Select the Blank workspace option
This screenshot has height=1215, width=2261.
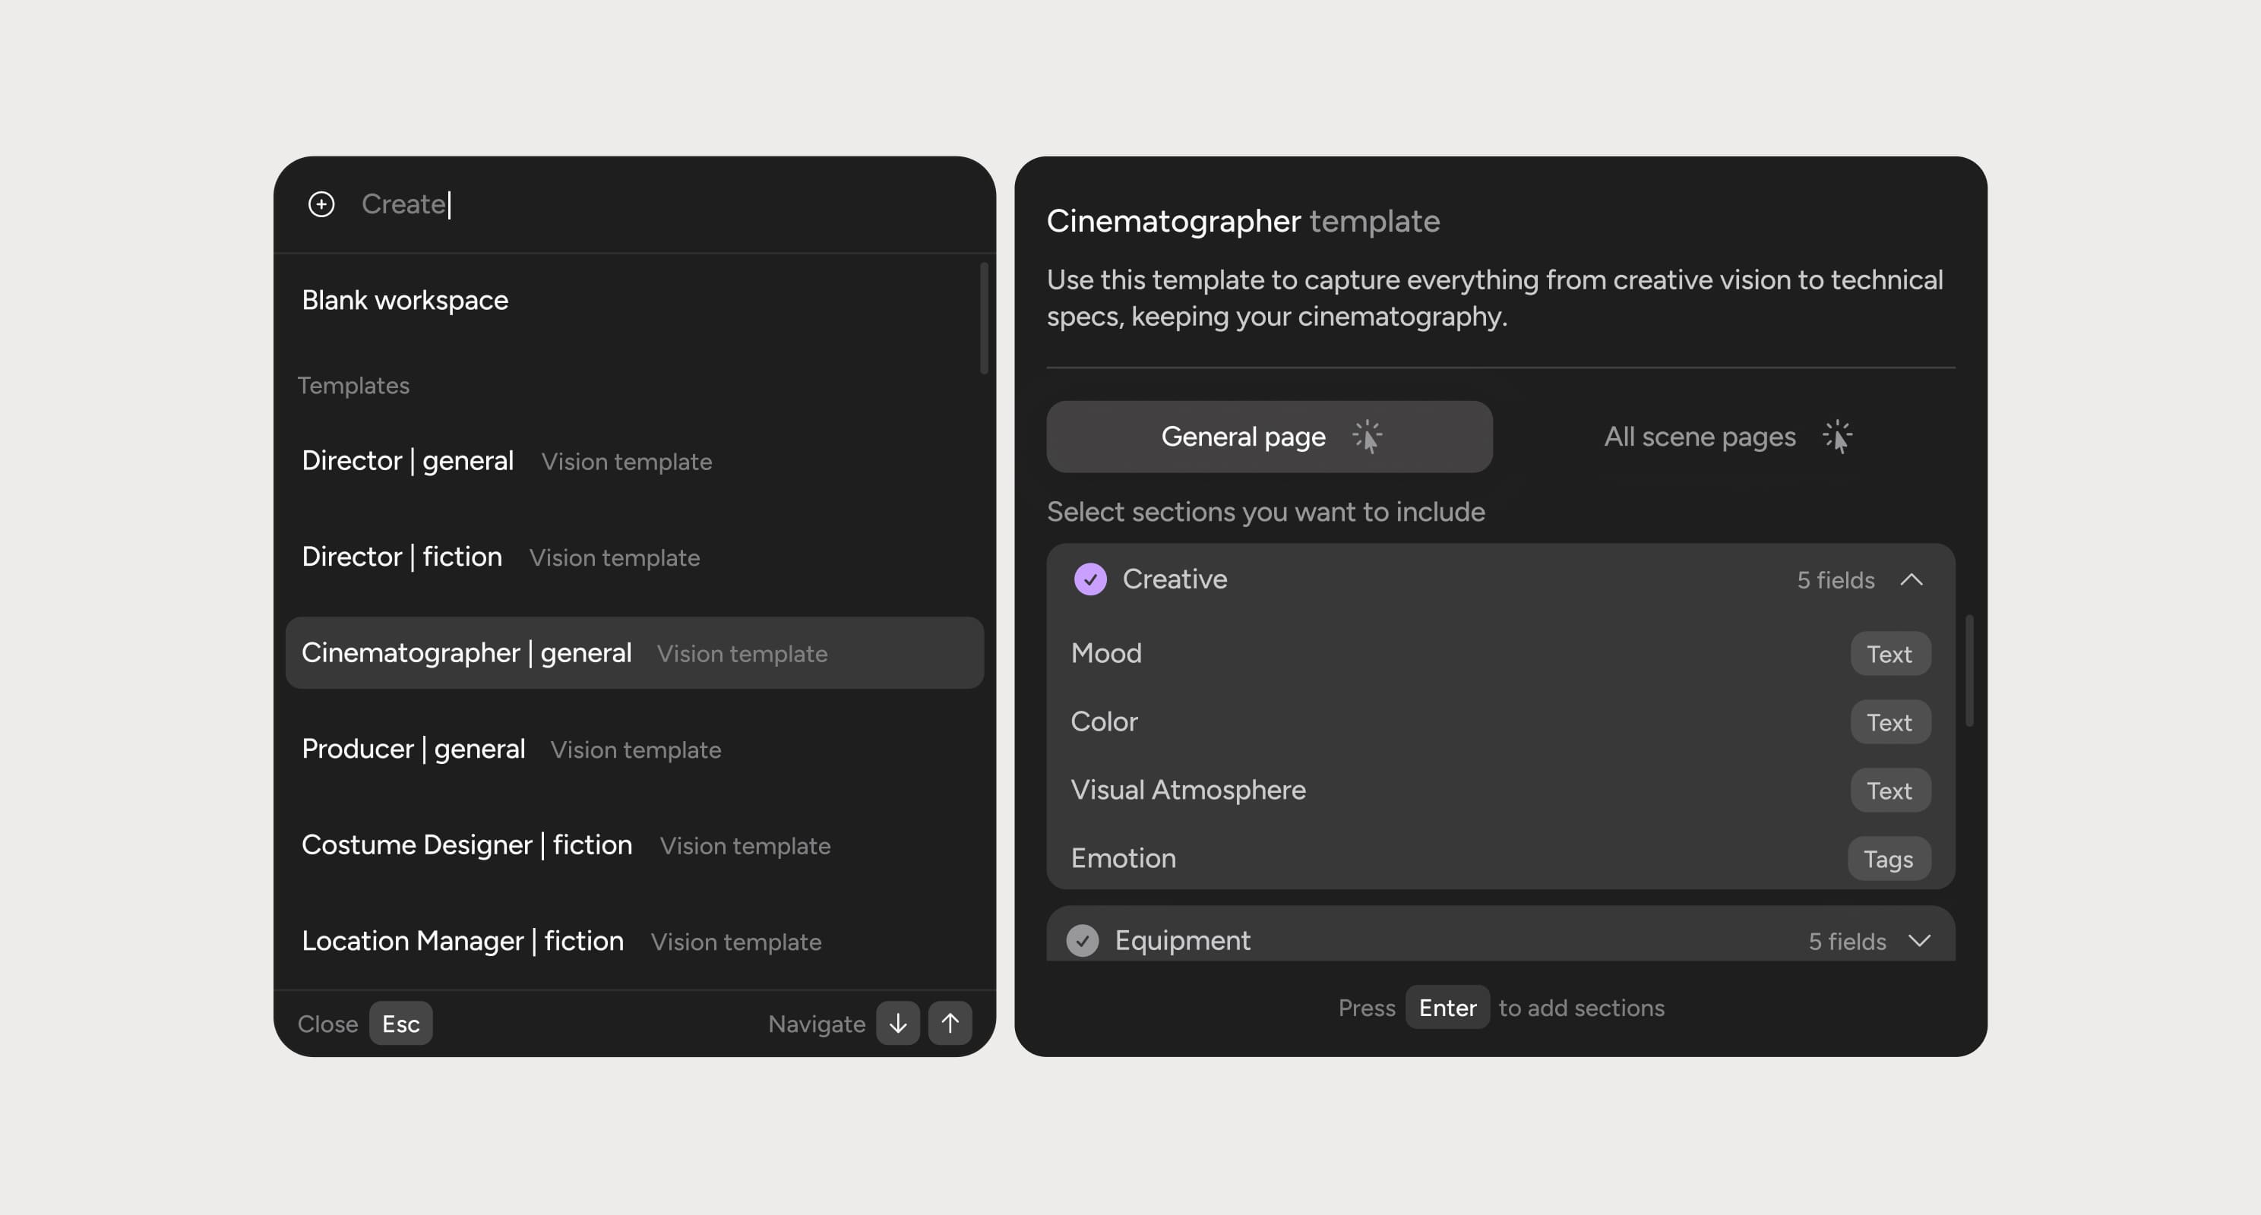[x=405, y=300]
